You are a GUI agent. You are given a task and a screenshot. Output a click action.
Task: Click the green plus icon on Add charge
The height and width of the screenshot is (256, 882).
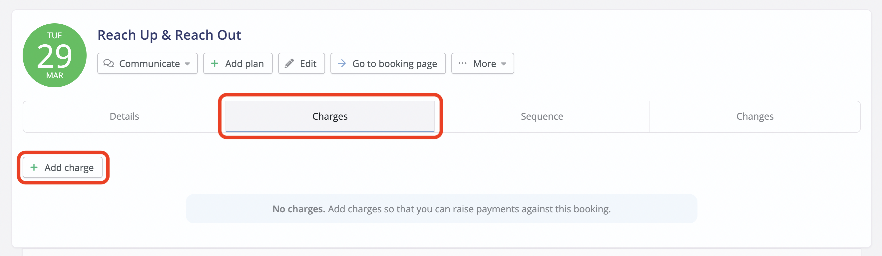[34, 167]
